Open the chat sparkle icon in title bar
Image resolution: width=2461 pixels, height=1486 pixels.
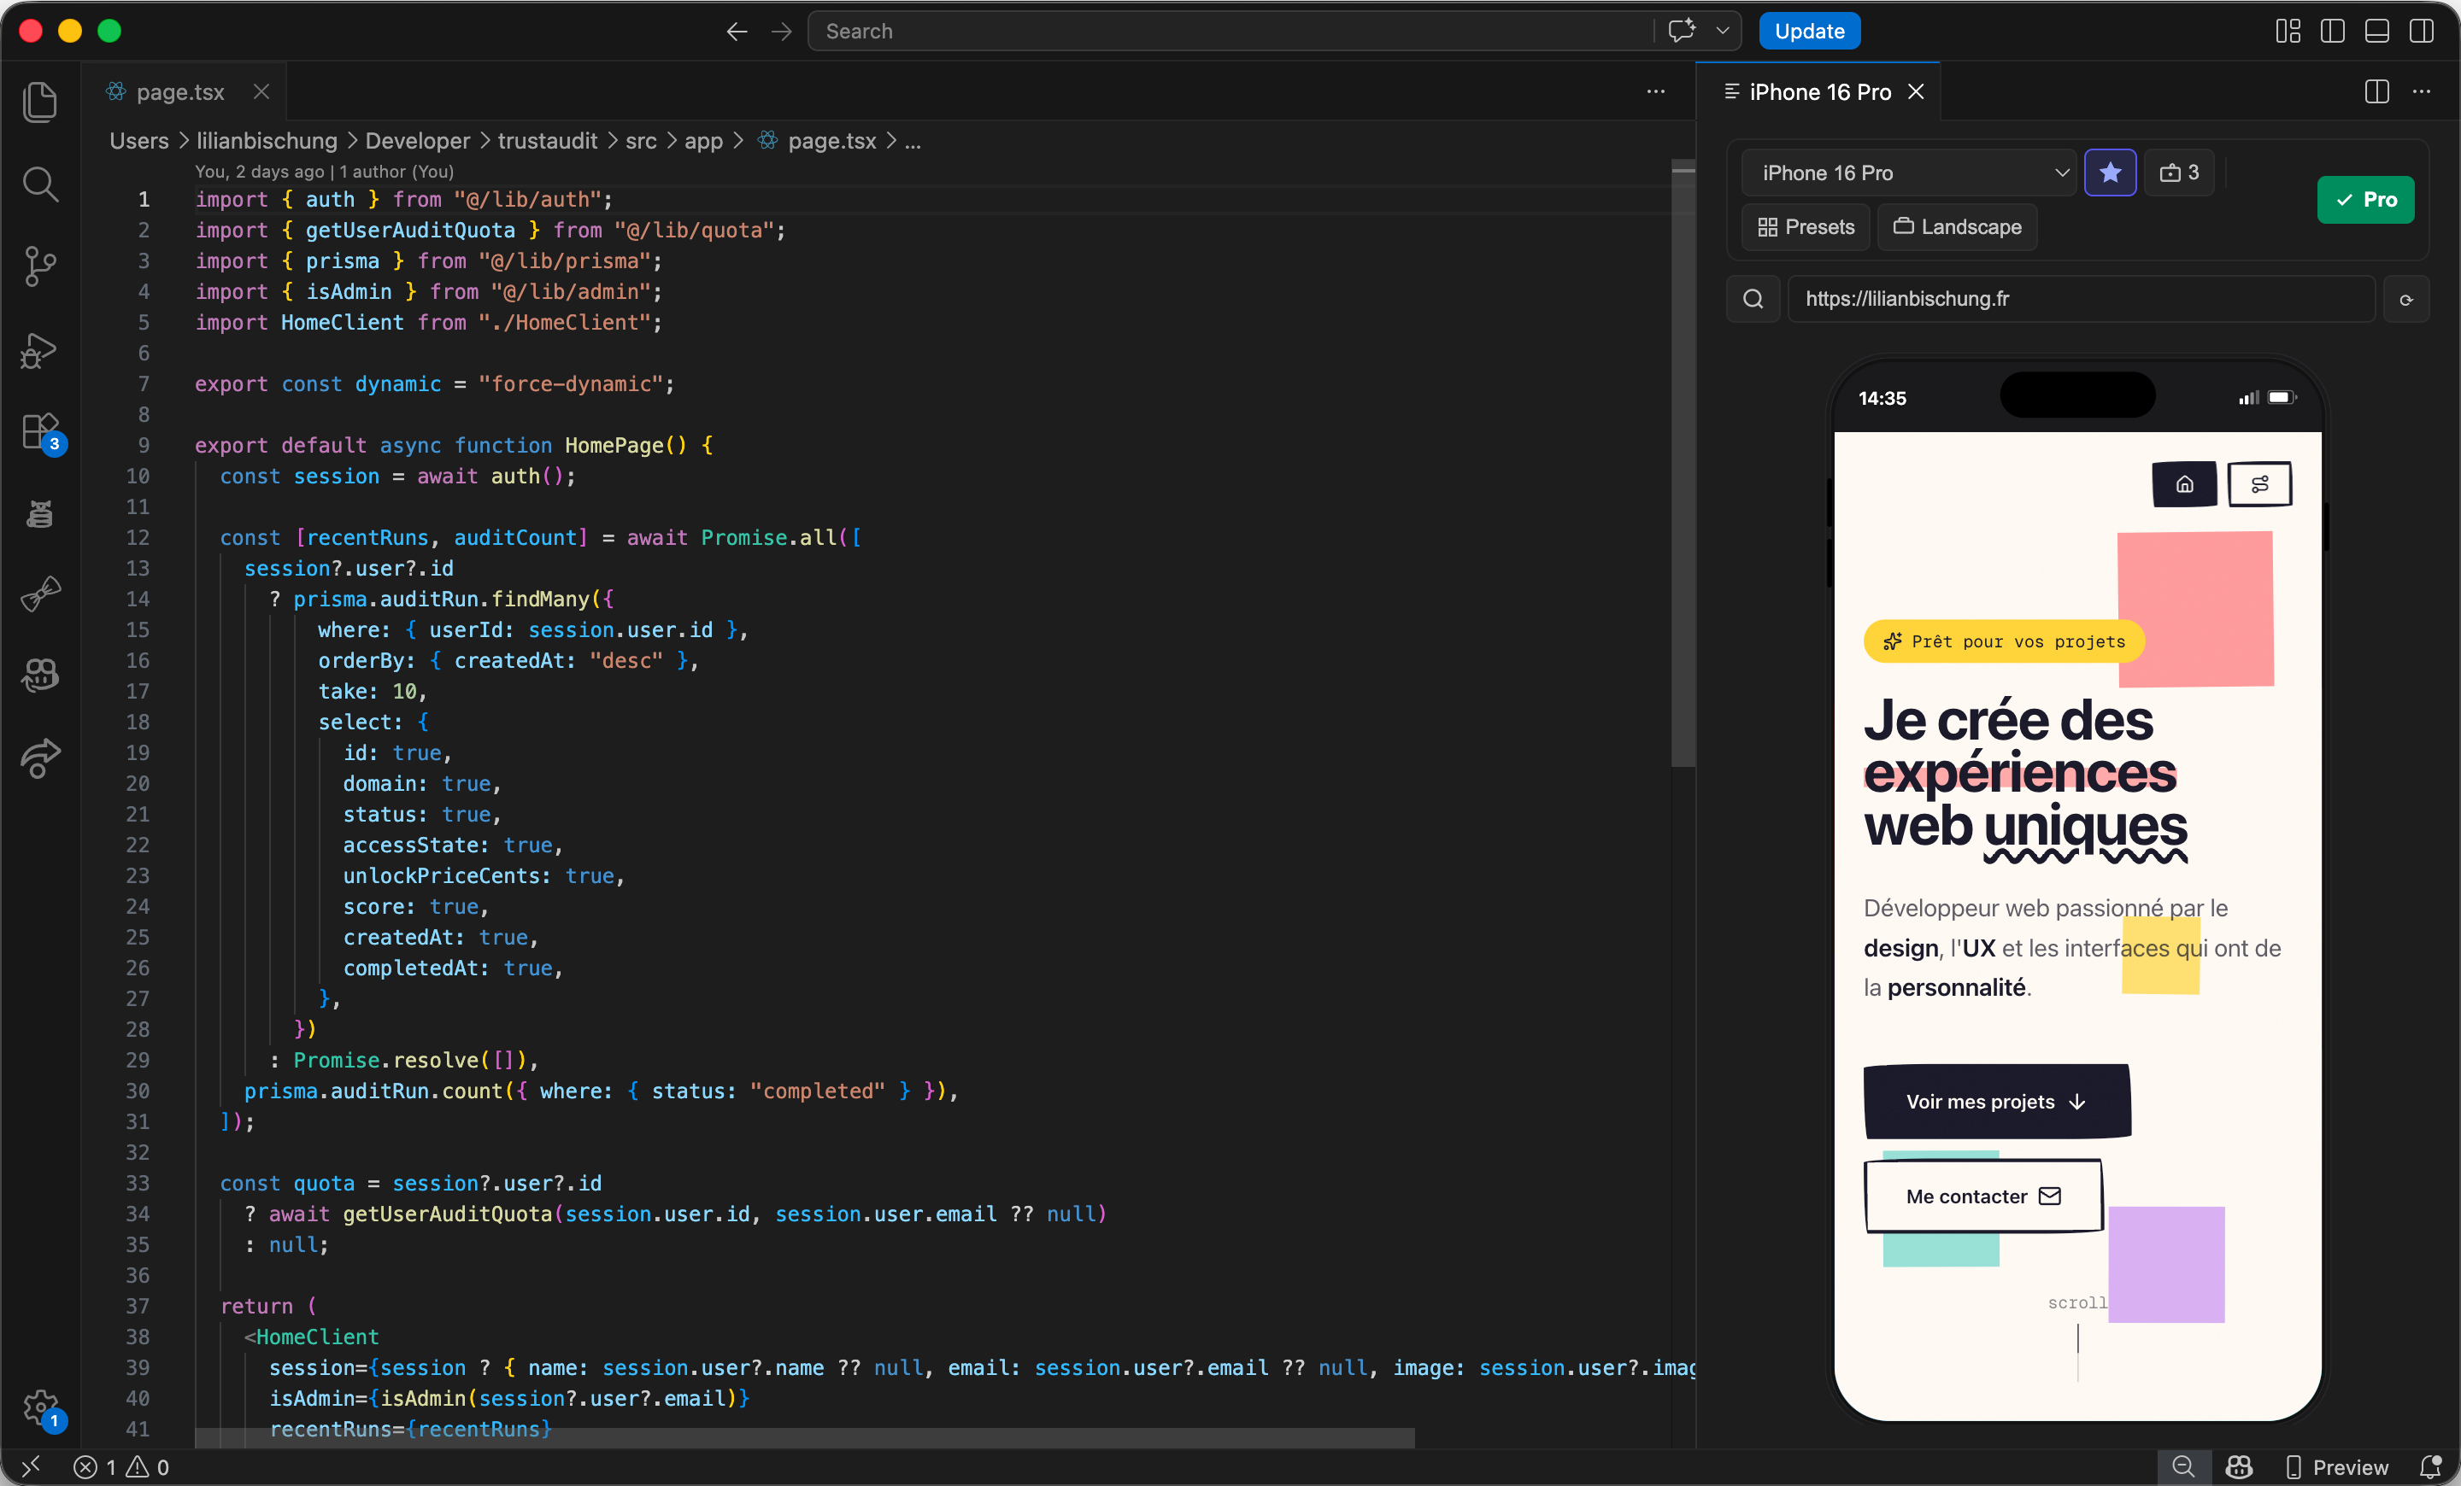1681,31
